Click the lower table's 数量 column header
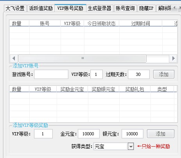Screen dimensions: 181x158 coord(19,89)
